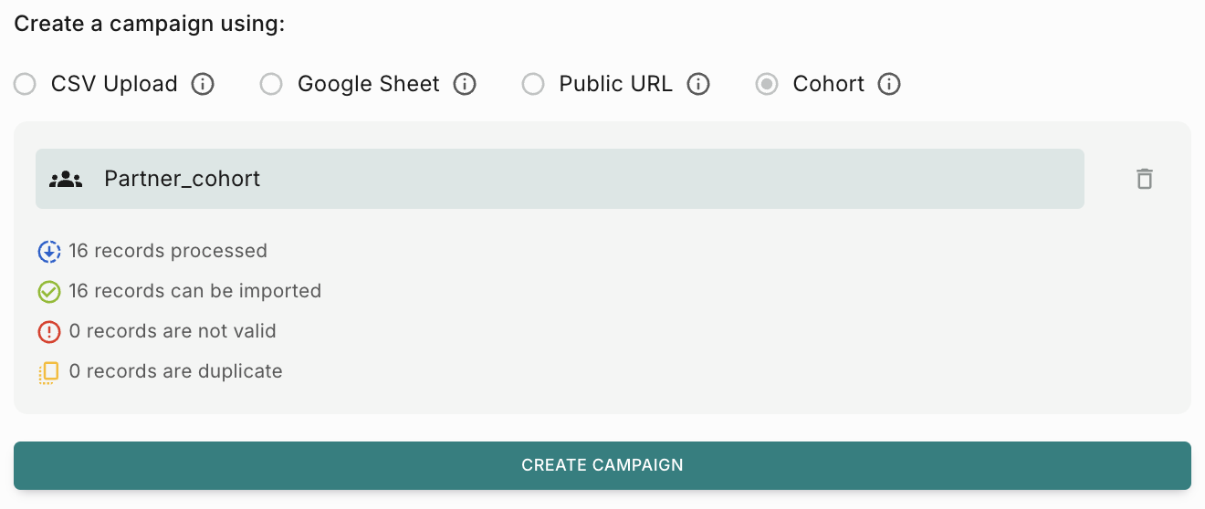
Task: Select the Cohort radio button
Action: click(x=767, y=85)
